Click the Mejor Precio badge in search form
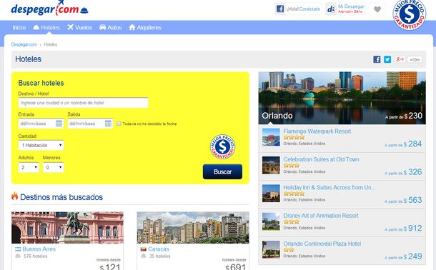The width and height of the screenshot is (436, 270). pyautogui.click(x=222, y=146)
